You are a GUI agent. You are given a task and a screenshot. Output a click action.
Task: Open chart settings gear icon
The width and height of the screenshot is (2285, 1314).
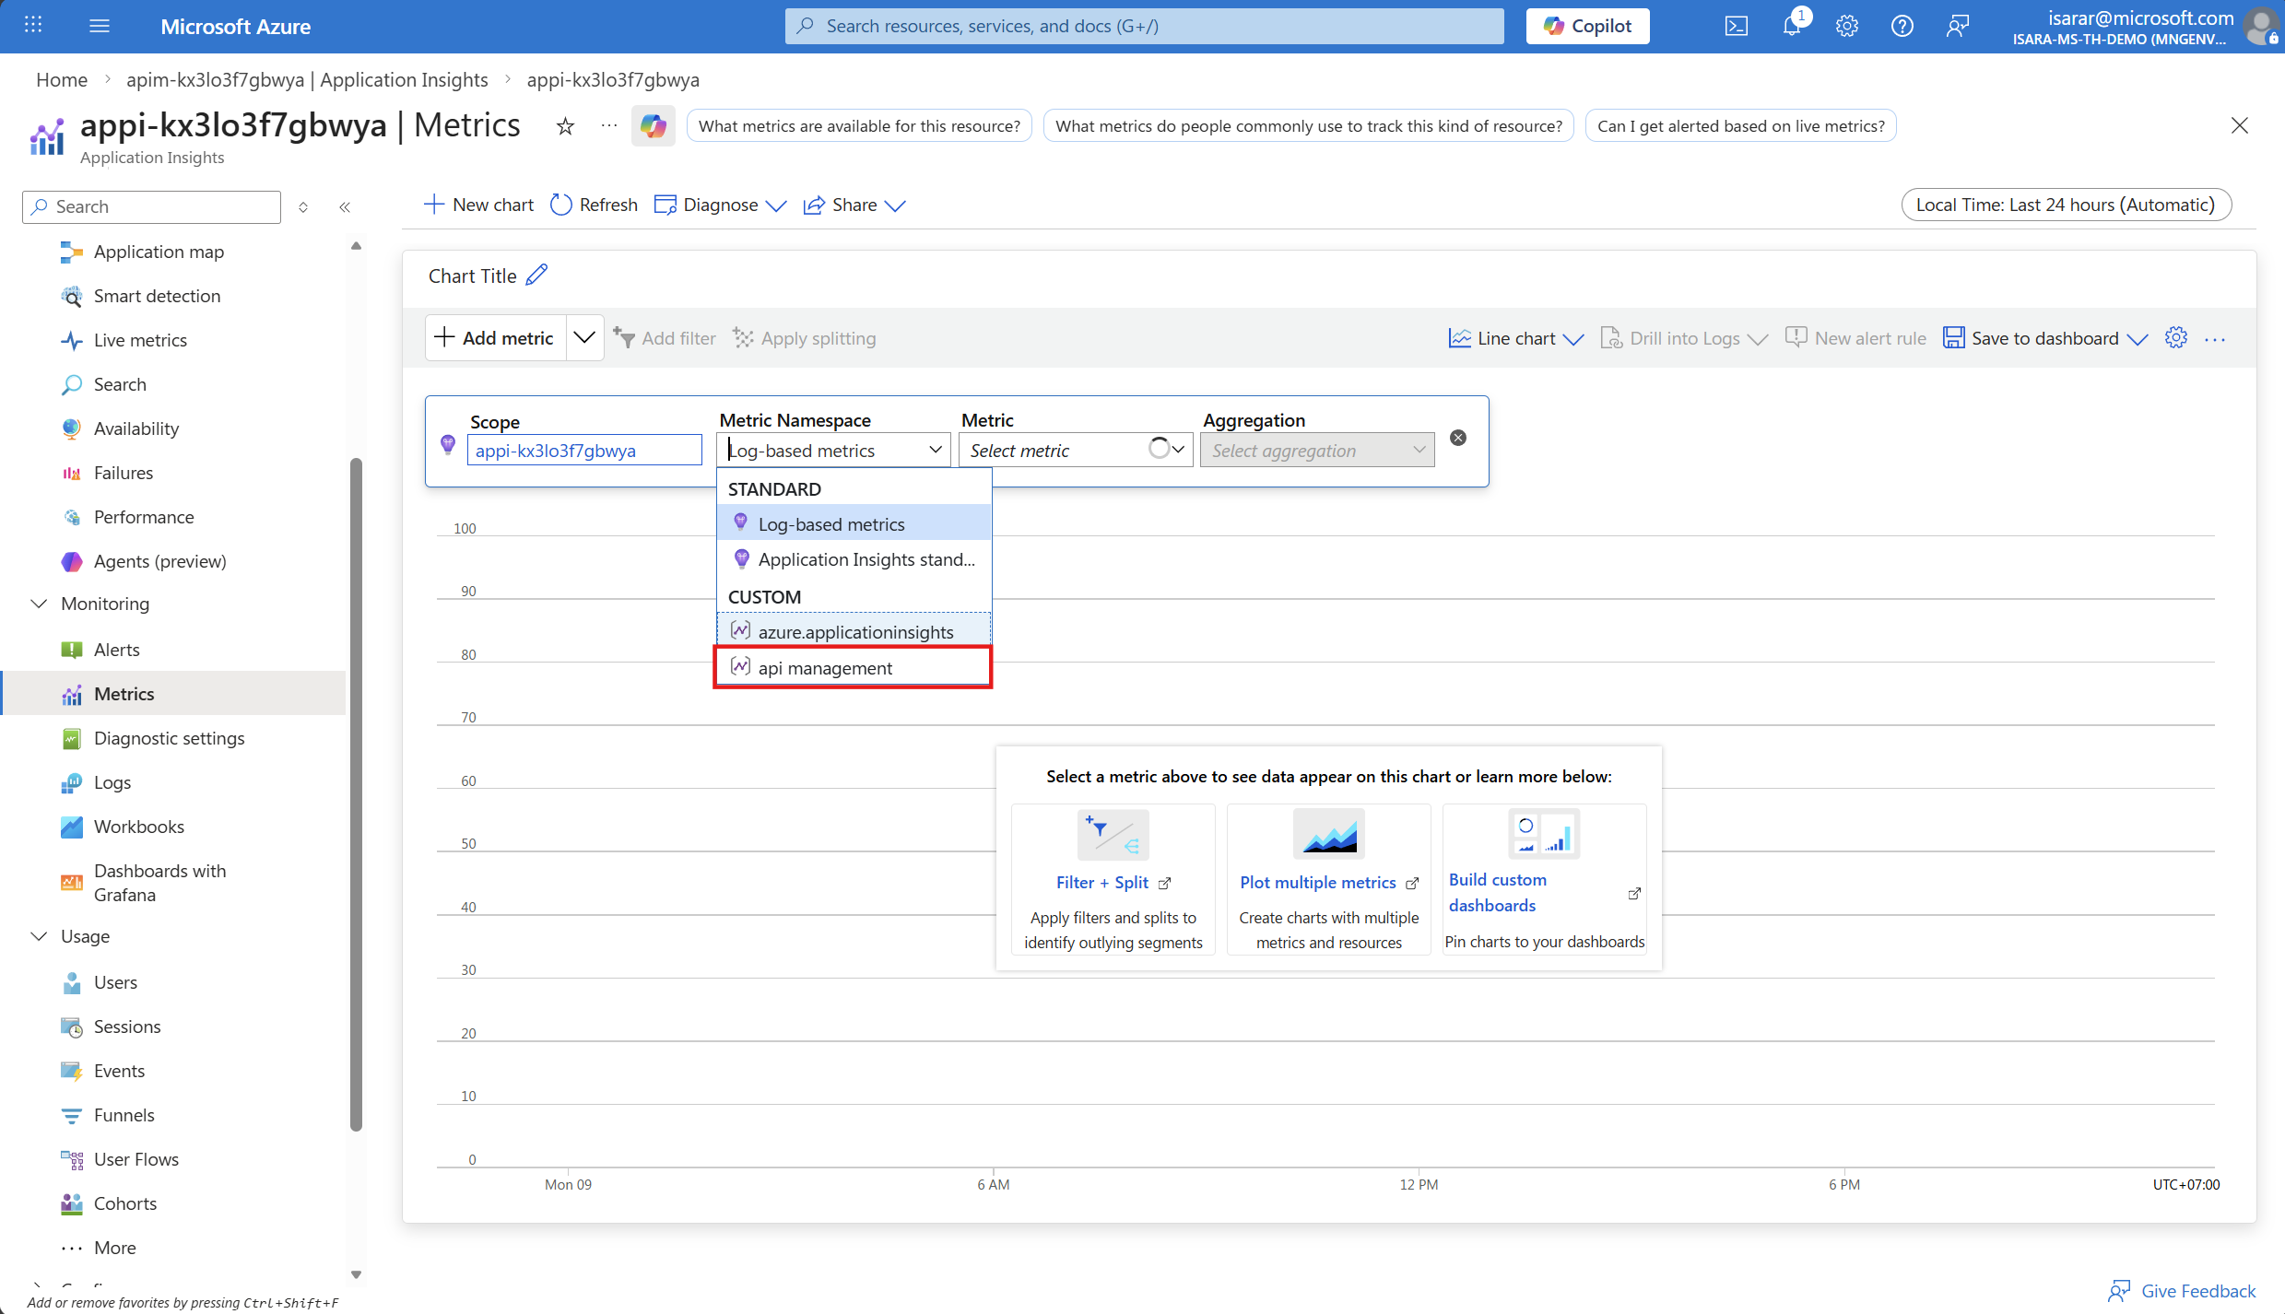pos(2176,338)
